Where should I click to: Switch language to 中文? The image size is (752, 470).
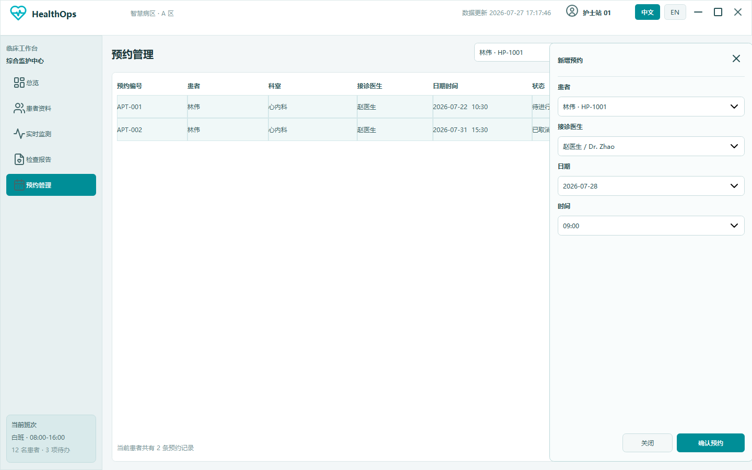coord(648,12)
